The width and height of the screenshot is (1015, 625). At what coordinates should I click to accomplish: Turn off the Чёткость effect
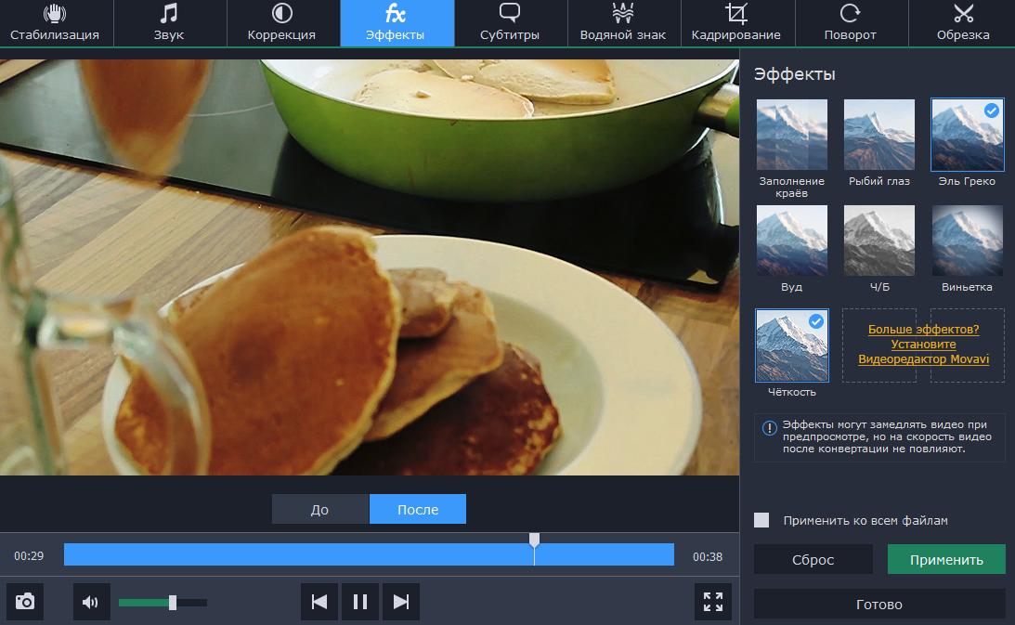[791, 345]
